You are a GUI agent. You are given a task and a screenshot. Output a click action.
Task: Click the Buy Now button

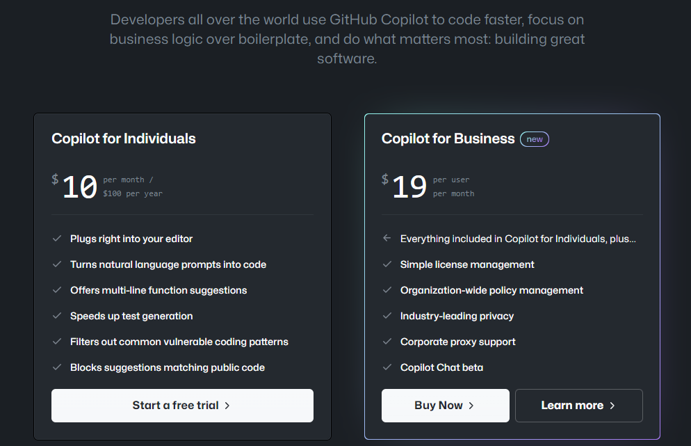(x=445, y=406)
